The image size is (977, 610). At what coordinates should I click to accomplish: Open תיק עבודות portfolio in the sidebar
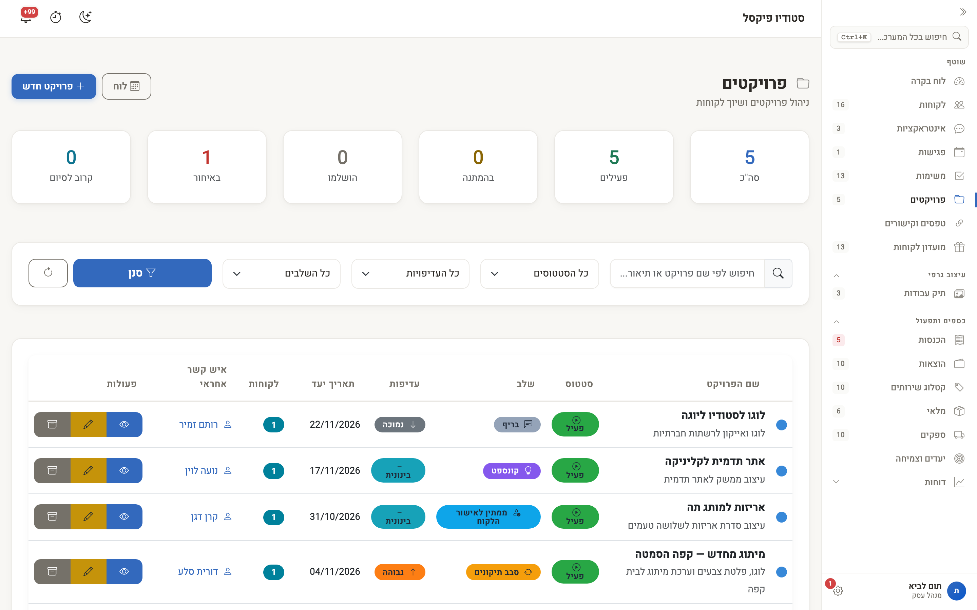pyautogui.click(x=899, y=293)
